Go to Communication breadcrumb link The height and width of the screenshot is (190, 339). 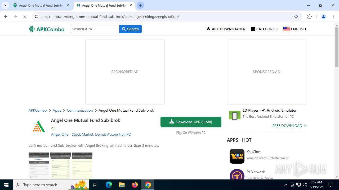point(80,110)
